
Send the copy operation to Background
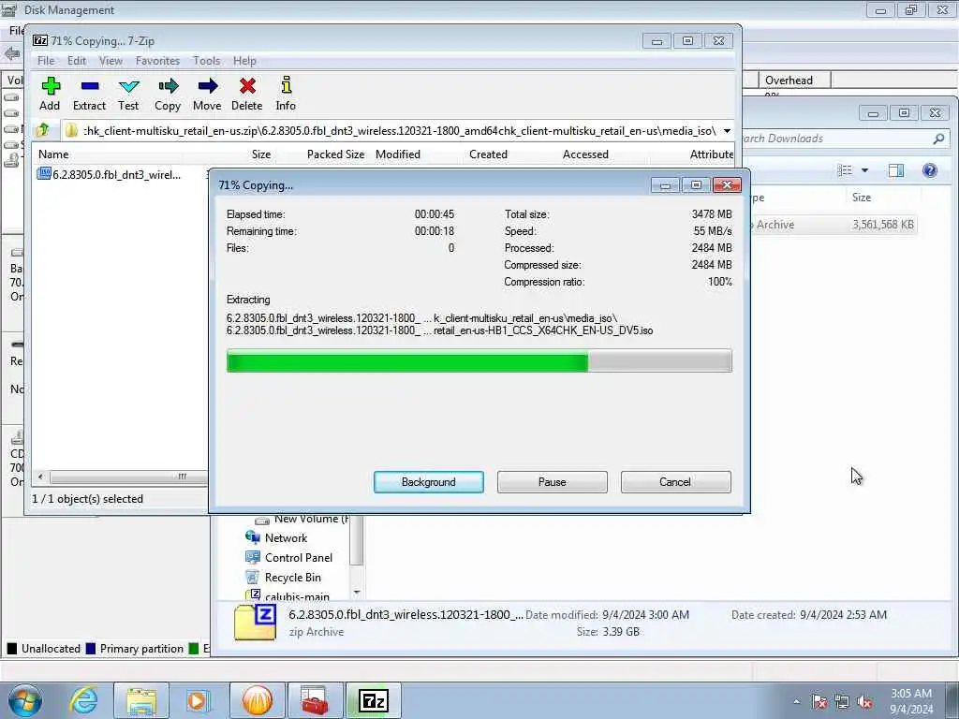point(429,482)
